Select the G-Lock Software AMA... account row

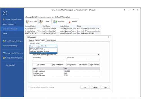(x=63, y=31)
